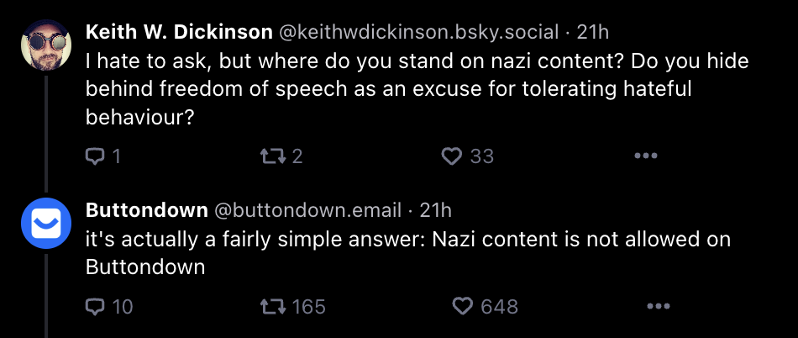The height and width of the screenshot is (338, 798).
Task: Click Keith W. Dickinson's profile avatar
Action: coord(45,44)
